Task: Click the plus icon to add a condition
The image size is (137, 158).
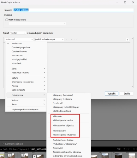Action: click(x=127, y=40)
